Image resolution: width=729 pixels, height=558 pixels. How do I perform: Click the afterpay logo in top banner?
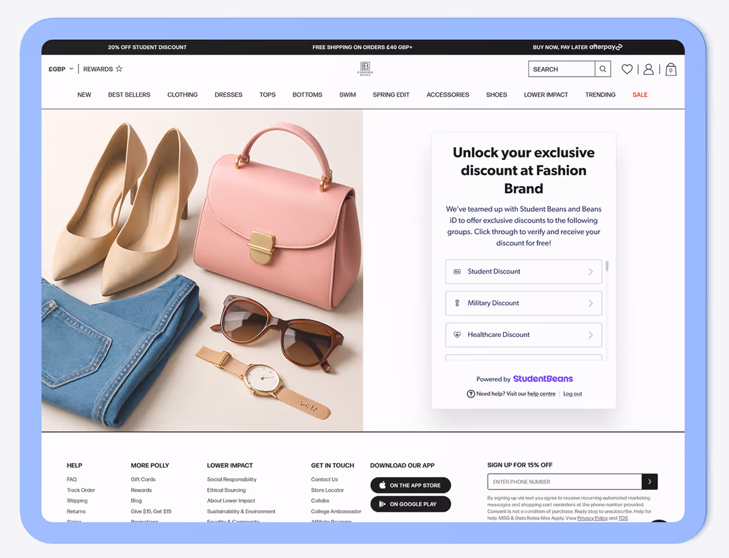[606, 47]
